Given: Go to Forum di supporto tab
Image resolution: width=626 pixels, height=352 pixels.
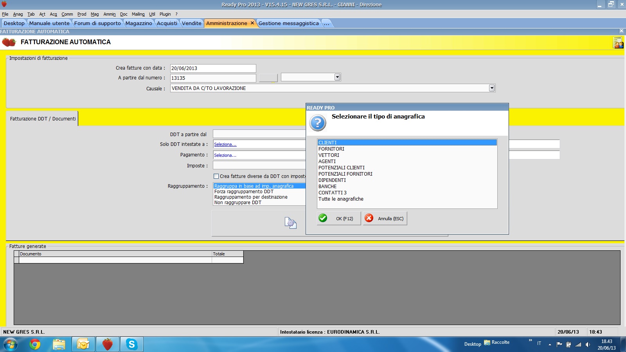Looking at the screenshot, I should [97, 23].
